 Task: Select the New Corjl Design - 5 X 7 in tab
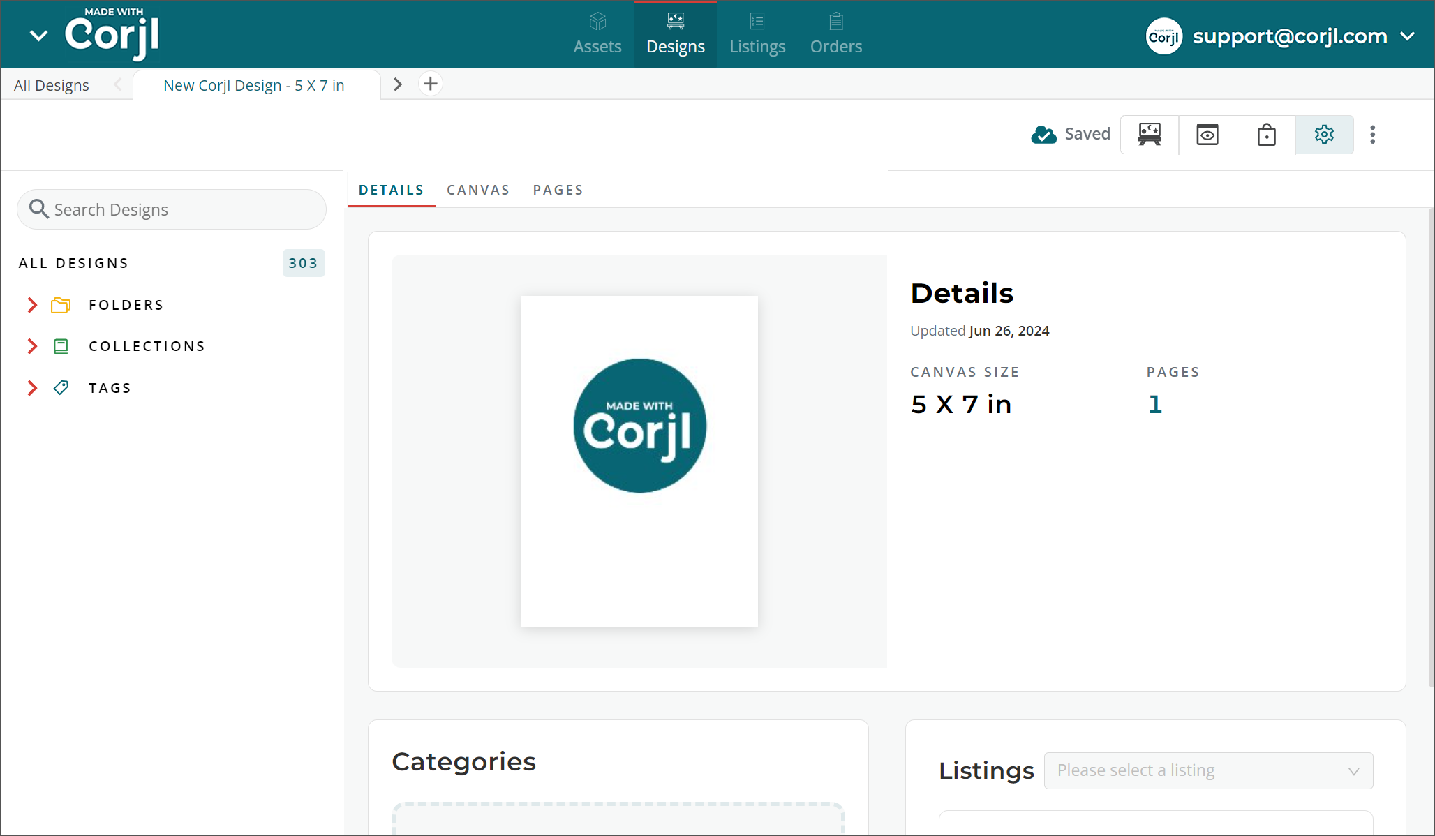point(254,85)
